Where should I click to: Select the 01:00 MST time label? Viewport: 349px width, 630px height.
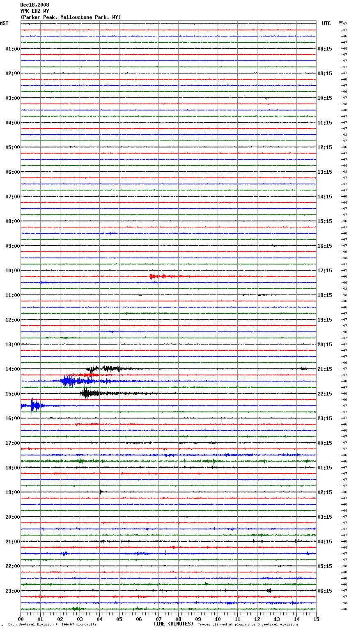pos(13,49)
